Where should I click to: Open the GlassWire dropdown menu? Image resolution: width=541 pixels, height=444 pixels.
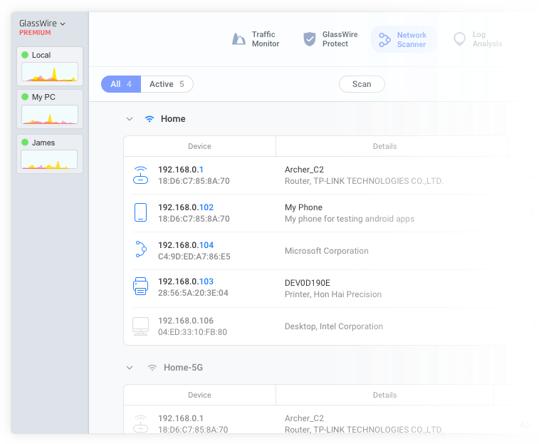[42, 24]
